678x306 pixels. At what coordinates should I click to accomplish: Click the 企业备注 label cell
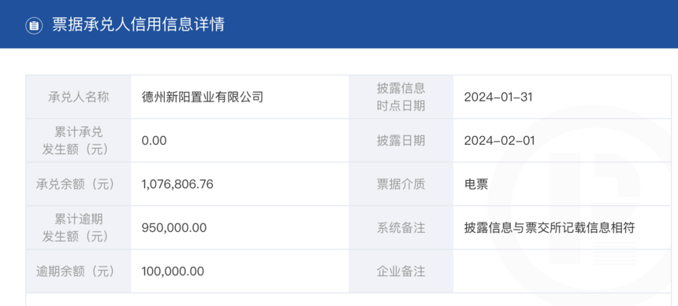coord(400,271)
